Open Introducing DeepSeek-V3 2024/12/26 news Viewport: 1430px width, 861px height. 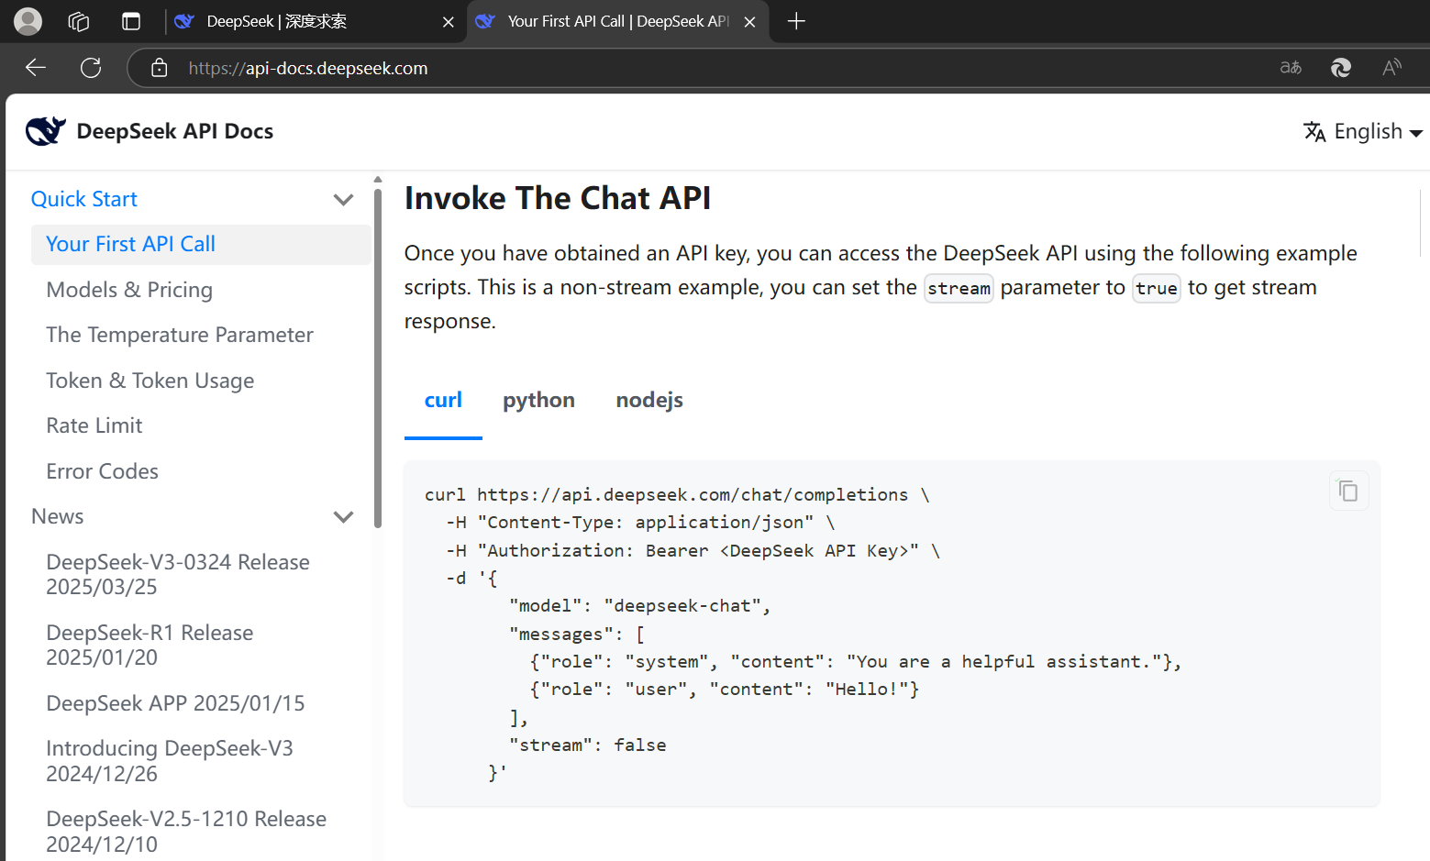point(170,761)
